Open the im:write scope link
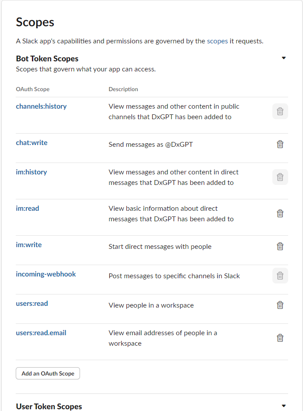303x411 pixels. [29, 244]
